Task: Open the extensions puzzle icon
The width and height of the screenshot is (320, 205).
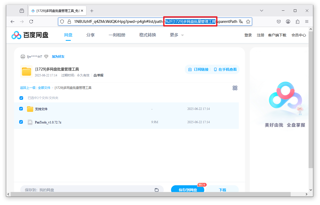Action: click(297, 22)
